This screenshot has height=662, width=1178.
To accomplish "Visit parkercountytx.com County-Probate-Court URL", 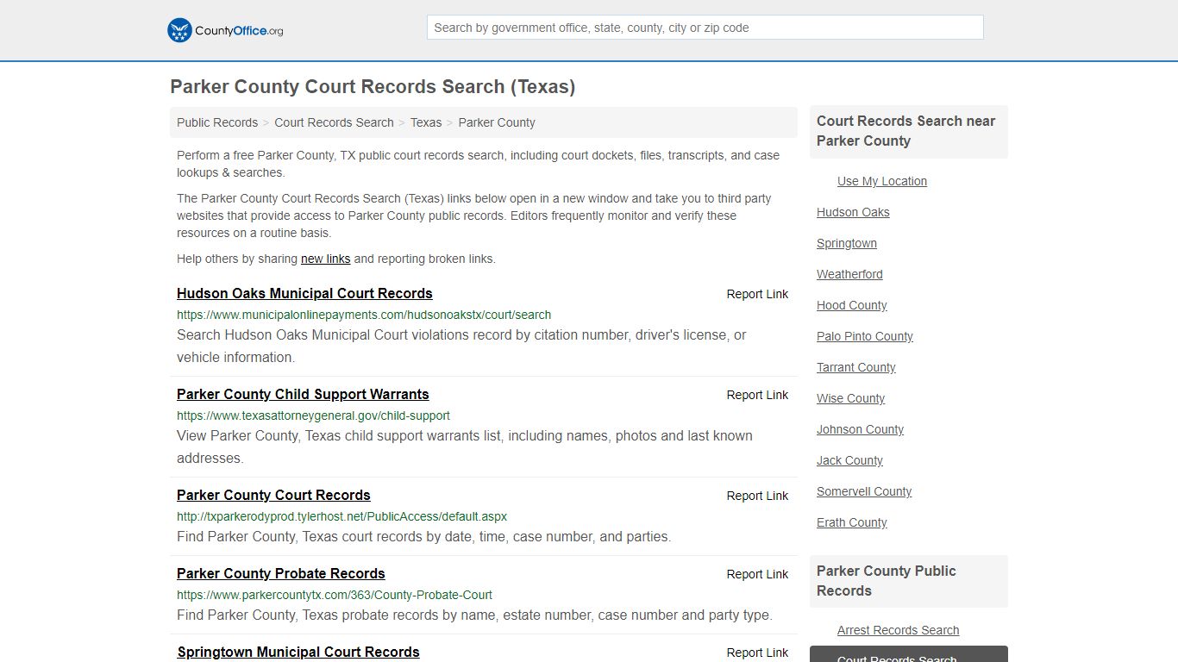I will click(x=335, y=595).
